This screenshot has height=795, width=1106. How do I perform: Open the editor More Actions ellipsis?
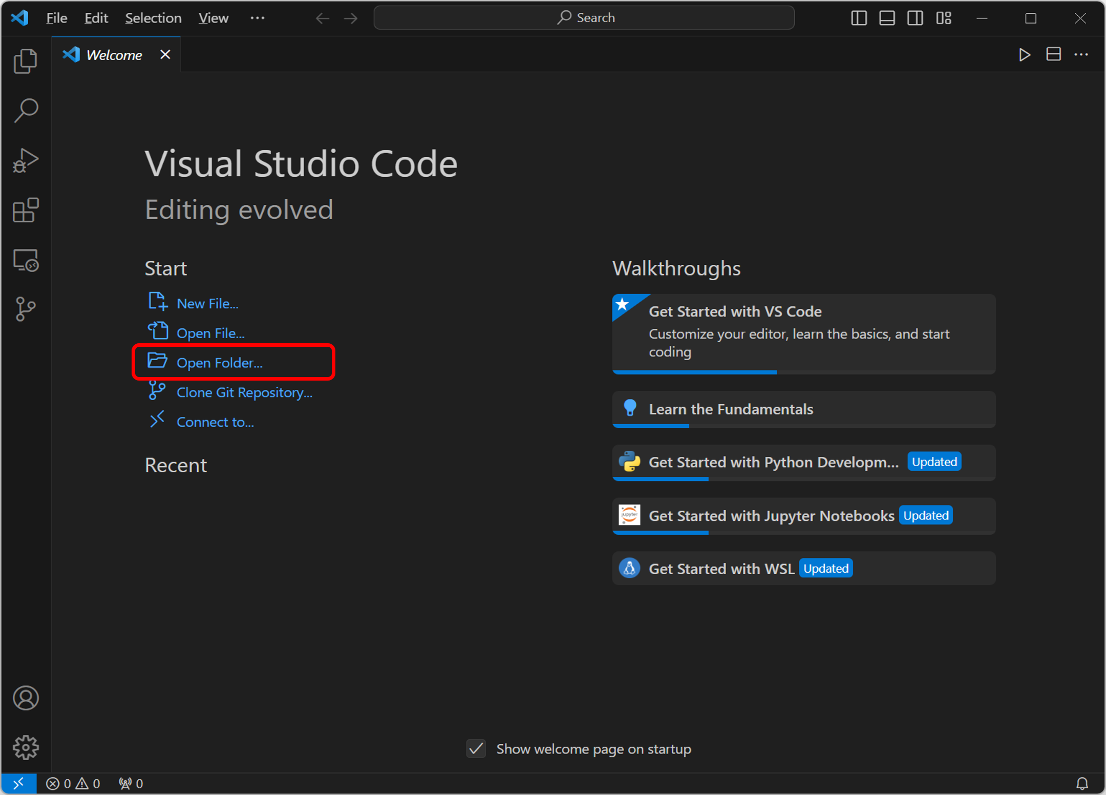[1081, 54]
